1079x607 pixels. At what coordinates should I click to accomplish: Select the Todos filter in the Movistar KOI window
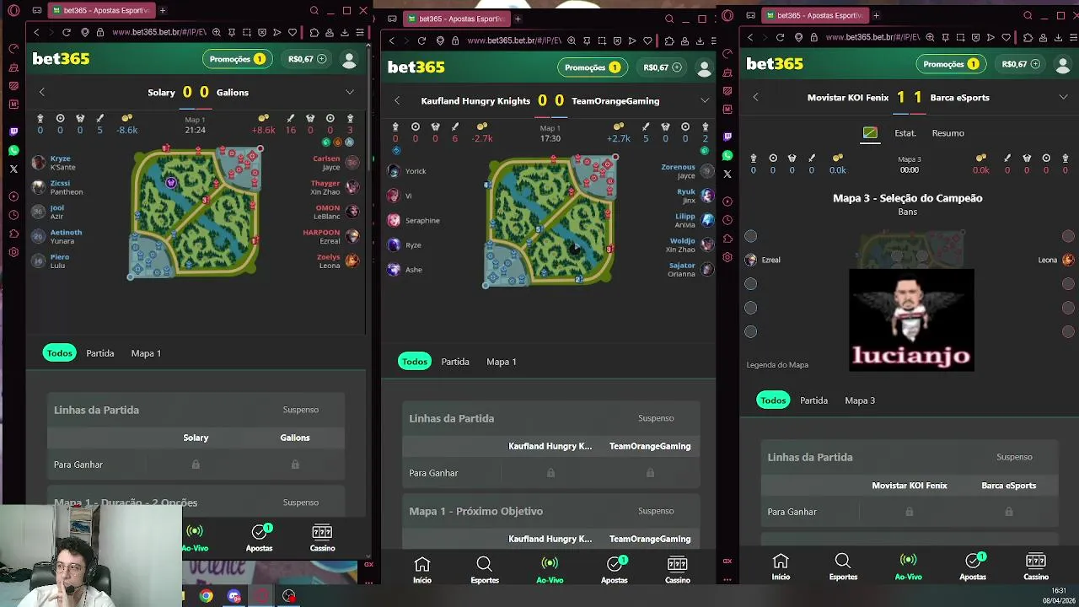point(773,400)
